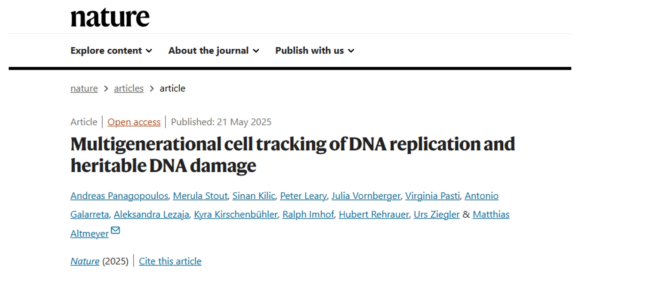This screenshot has height=281, width=666.
Task: Click author Hubert Rehrauer
Action: [x=374, y=215]
